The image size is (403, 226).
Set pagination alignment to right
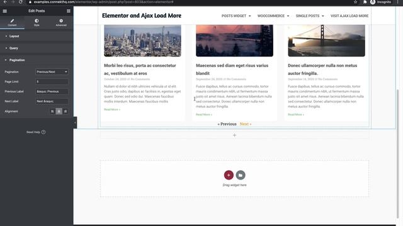[x=65, y=111]
